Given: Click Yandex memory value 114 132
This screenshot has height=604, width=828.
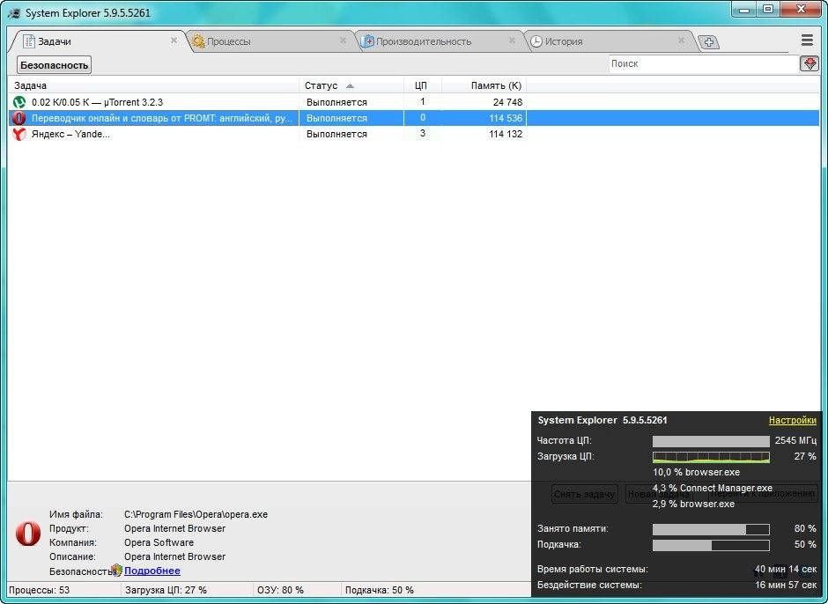Looking at the screenshot, I should pyautogui.click(x=506, y=134).
